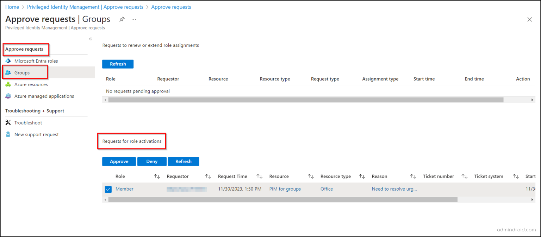The image size is (541, 237).
Task: Sort by Resource type column arrows
Action: [362, 177]
